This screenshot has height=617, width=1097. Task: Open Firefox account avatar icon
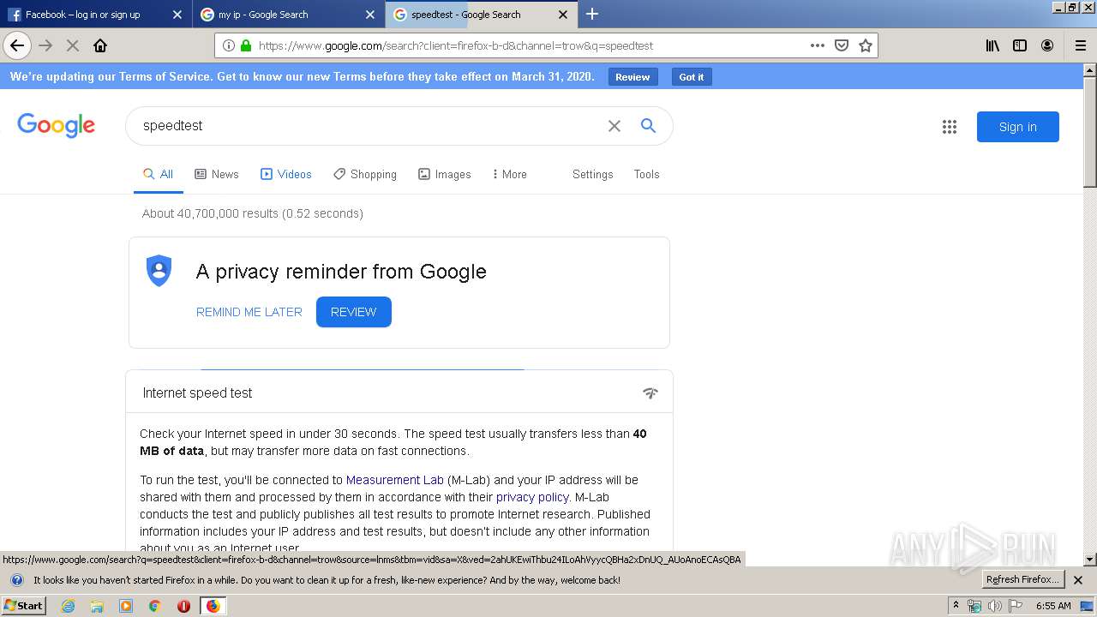[1047, 45]
